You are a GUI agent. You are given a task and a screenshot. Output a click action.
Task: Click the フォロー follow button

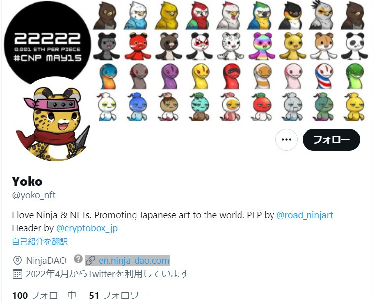pyautogui.click(x=331, y=139)
